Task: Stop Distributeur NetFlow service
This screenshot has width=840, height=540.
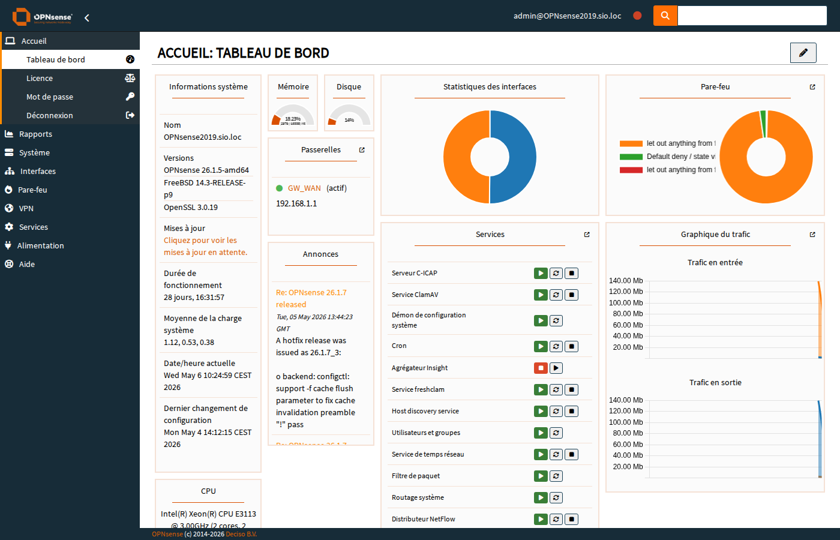Action: [572, 520]
